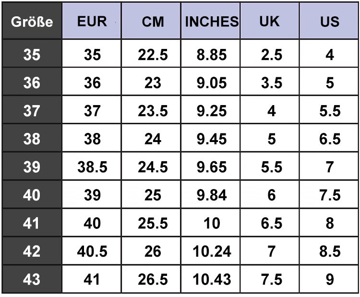Select the EUR 40.5 cell
360x297 pixels.
92,251
